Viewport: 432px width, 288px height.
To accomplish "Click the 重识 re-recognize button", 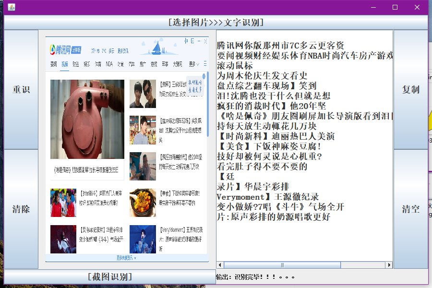I will pyautogui.click(x=21, y=90).
